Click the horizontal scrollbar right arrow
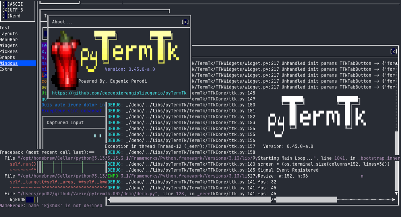The width and height of the screenshot is (401, 217). [x=393, y=200]
